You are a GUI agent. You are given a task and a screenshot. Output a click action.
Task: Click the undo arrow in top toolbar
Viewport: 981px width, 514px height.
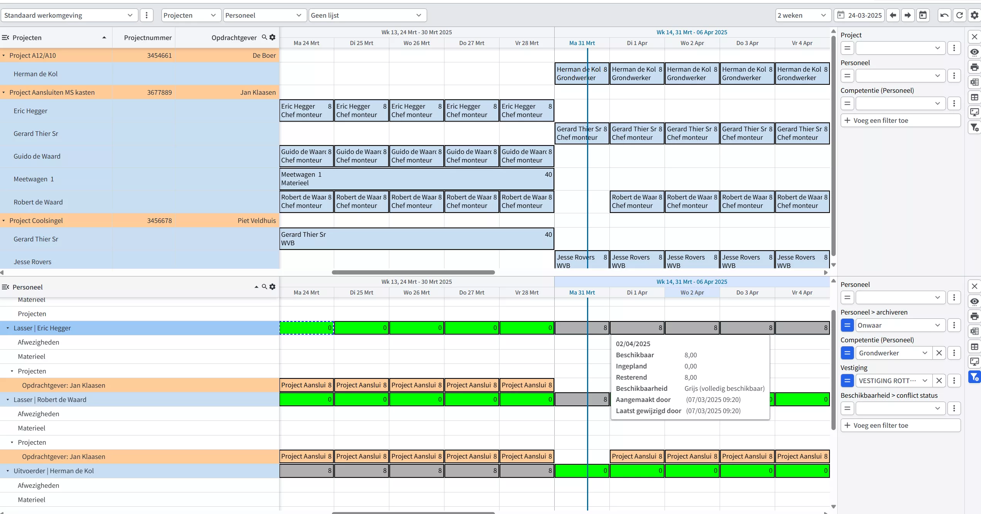(x=944, y=15)
